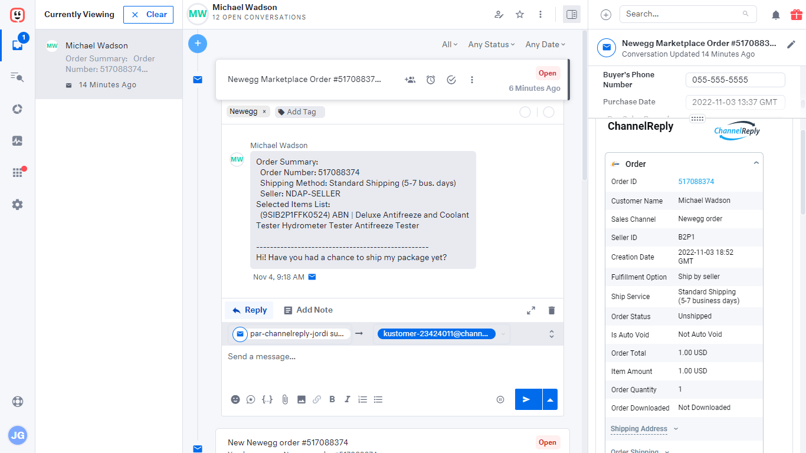This screenshot has height=453, width=806.
Task: Click Add Tag on conversation
Action: (300, 111)
